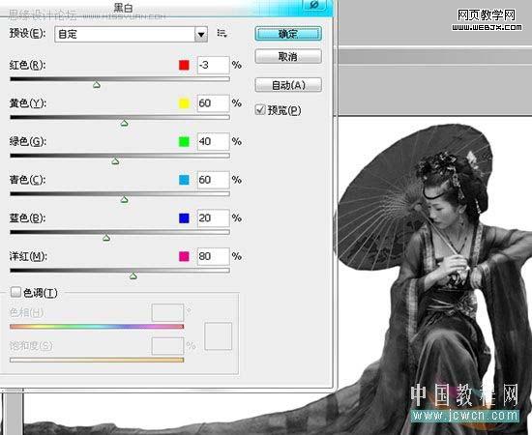Image resolution: width=532 pixels, height=435 pixels.
Task: Click the red color swatch
Action: 184,65
